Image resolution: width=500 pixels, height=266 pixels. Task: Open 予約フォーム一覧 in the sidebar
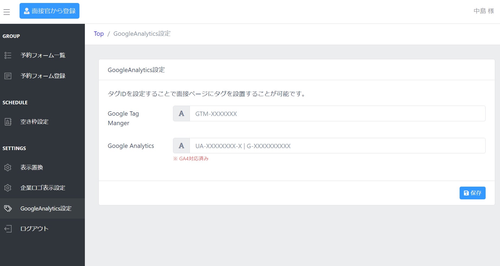42,55
